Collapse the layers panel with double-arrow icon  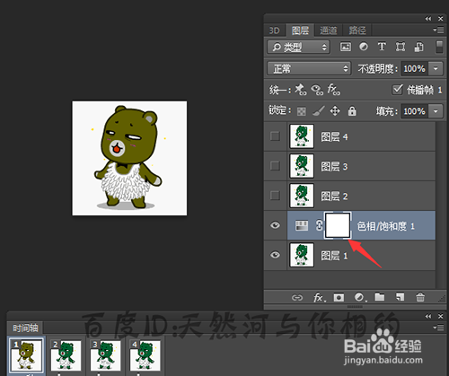click(428, 19)
